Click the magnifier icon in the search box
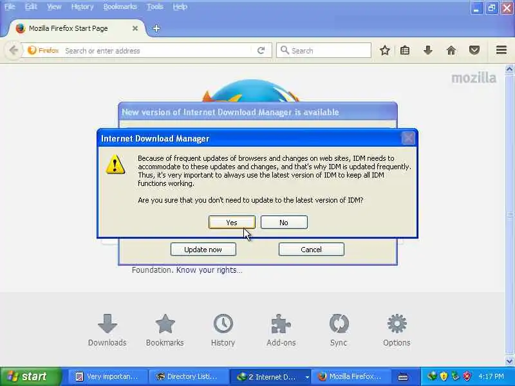515x386 pixels. 285,50
